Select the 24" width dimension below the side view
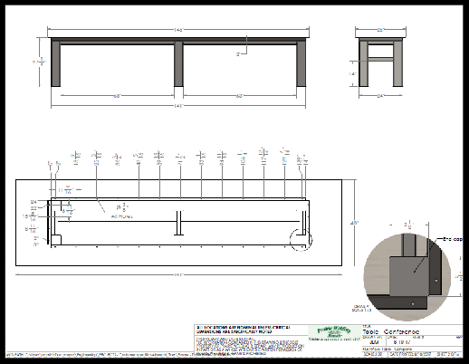469x364 pixels. [380, 96]
